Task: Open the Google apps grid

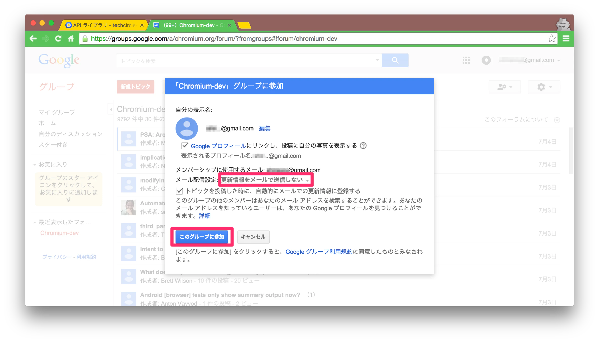Action: pyautogui.click(x=466, y=60)
